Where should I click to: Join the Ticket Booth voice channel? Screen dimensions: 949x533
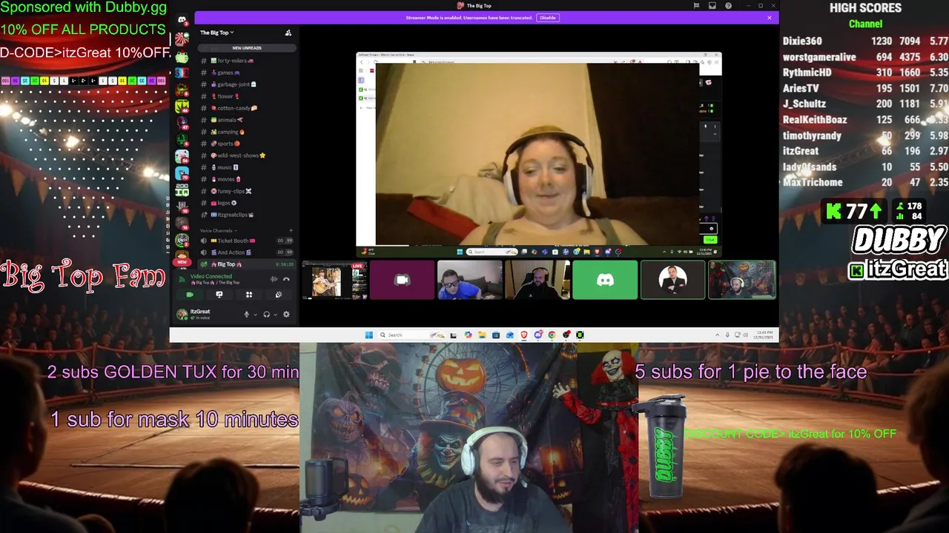tap(247, 241)
